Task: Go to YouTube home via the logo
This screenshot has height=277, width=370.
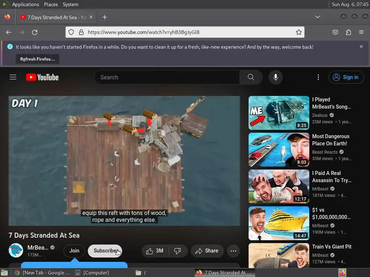Action: [42, 77]
